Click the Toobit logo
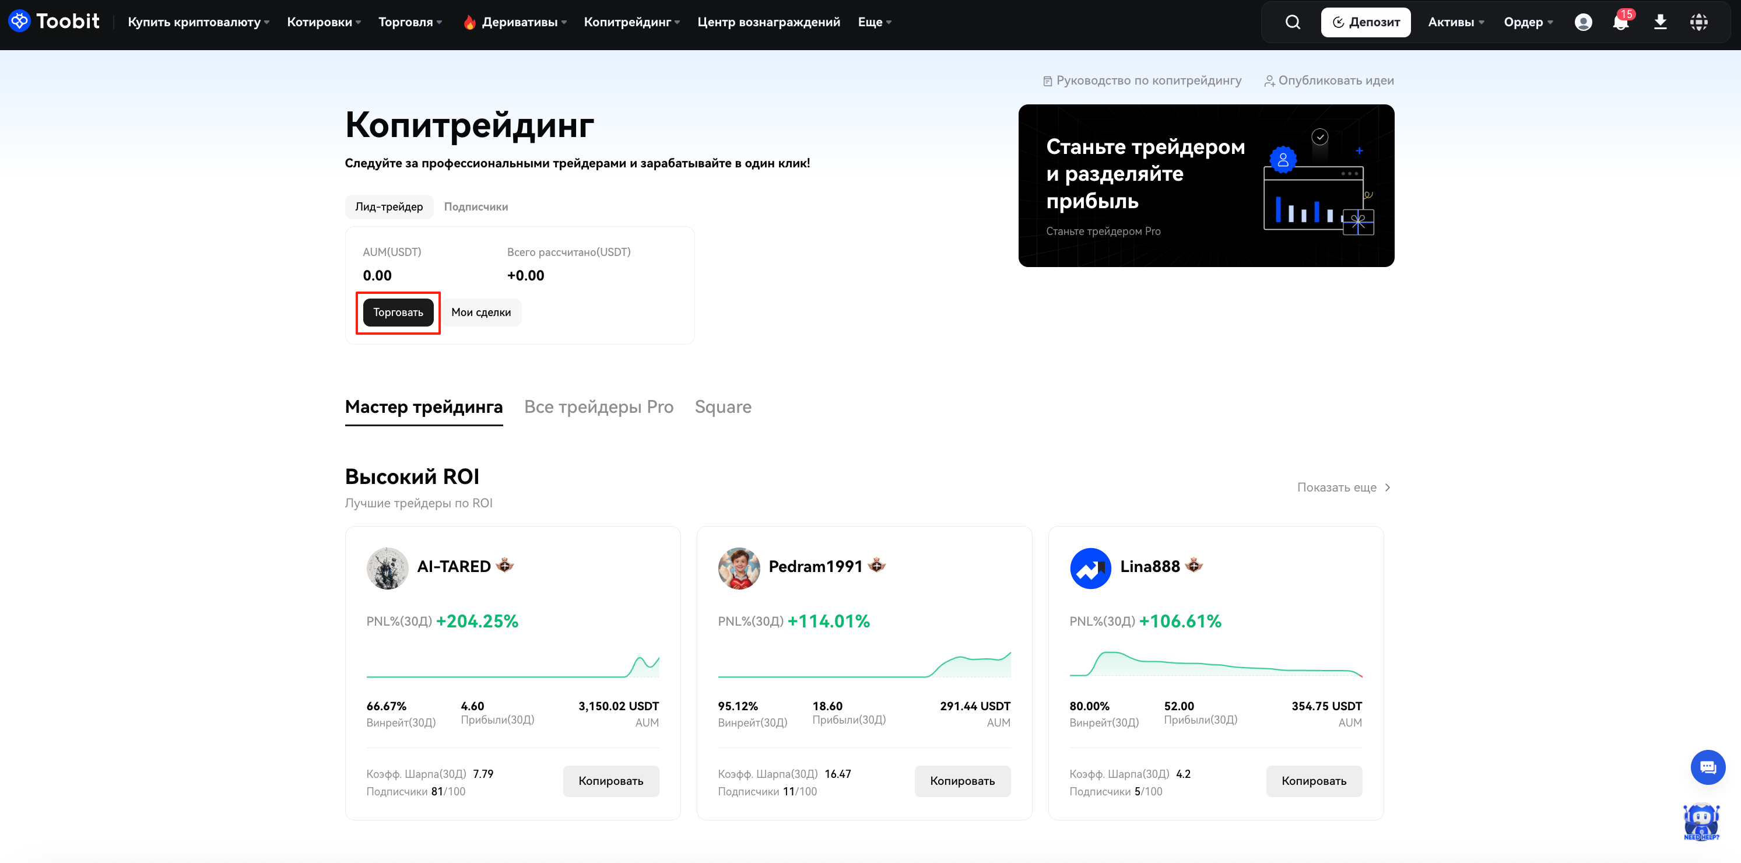This screenshot has height=863, width=1741. tap(54, 22)
